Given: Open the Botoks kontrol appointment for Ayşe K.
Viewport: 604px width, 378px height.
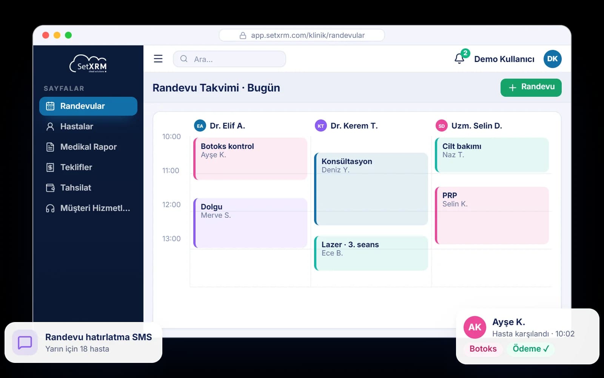Looking at the screenshot, I should [250, 159].
